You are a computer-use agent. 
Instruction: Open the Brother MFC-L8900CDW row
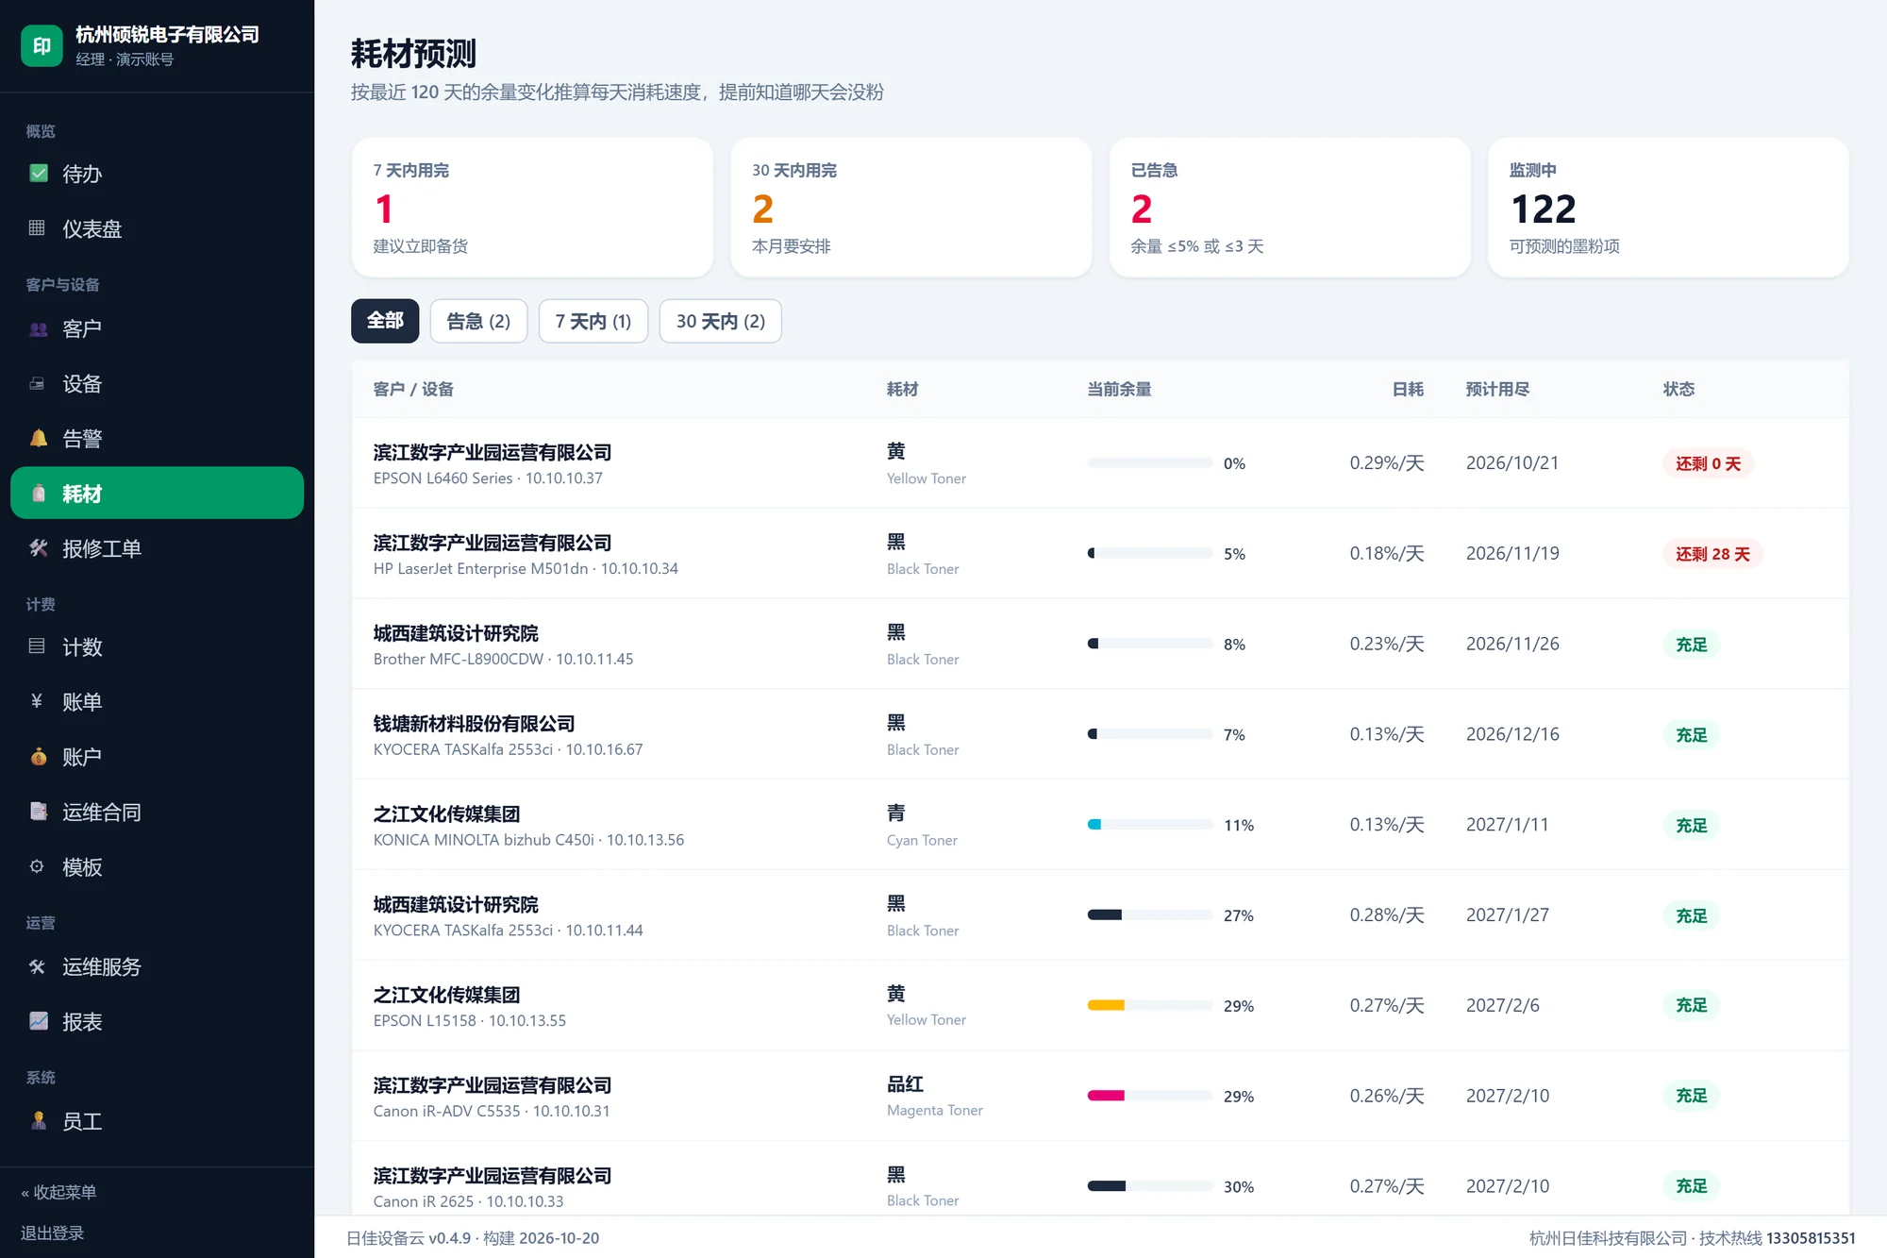1100,644
